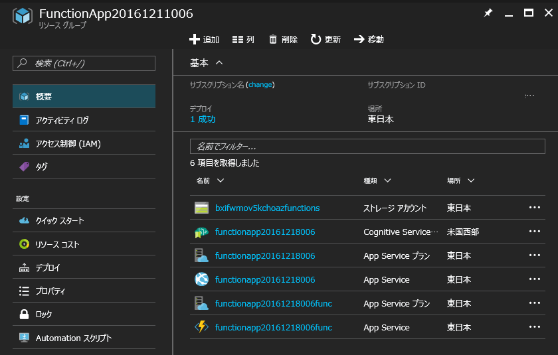Open ellipsis menu for functionapp20161218006 App Service プラン
The width and height of the screenshot is (558, 355).
tap(535, 255)
